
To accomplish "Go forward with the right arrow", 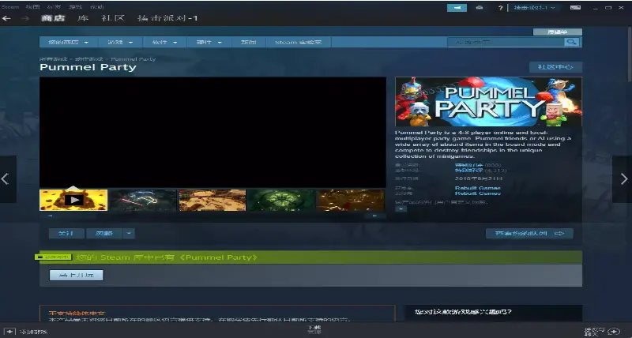I will (25, 18).
